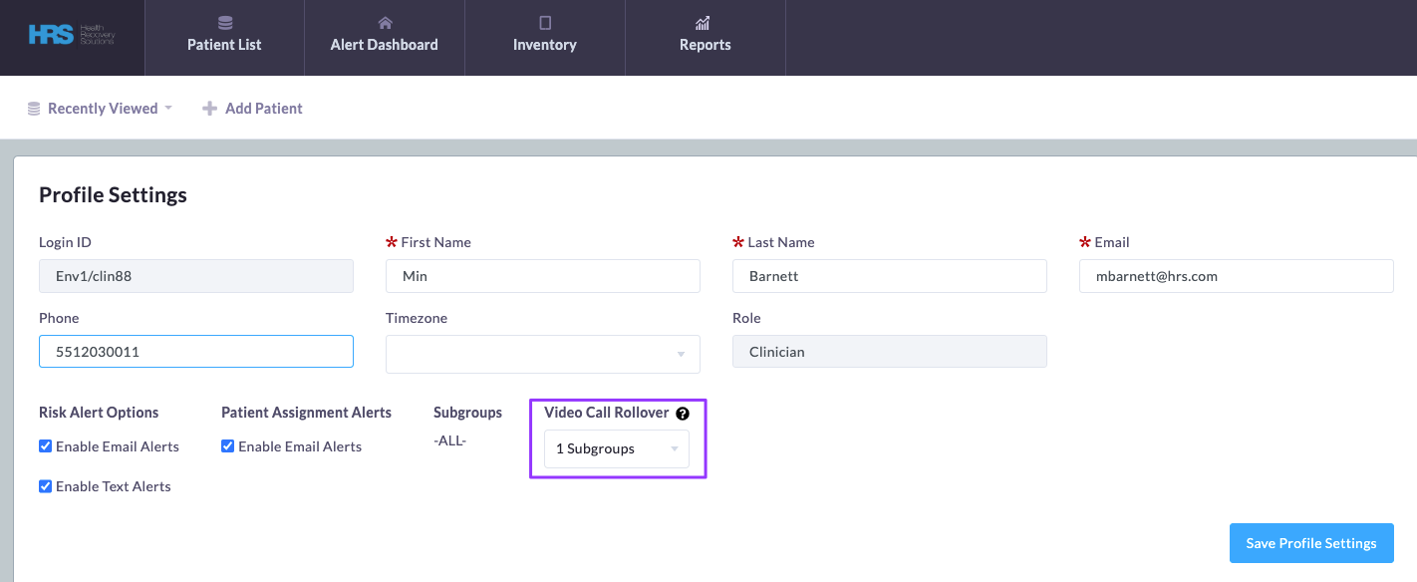Select the Email input field

pos(1236,276)
